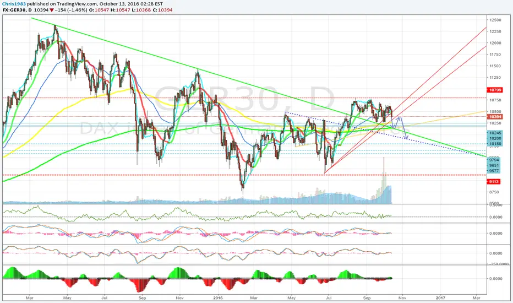Click the 9794 price level label
Viewport: 513px width, 303px height.
pos(494,160)
